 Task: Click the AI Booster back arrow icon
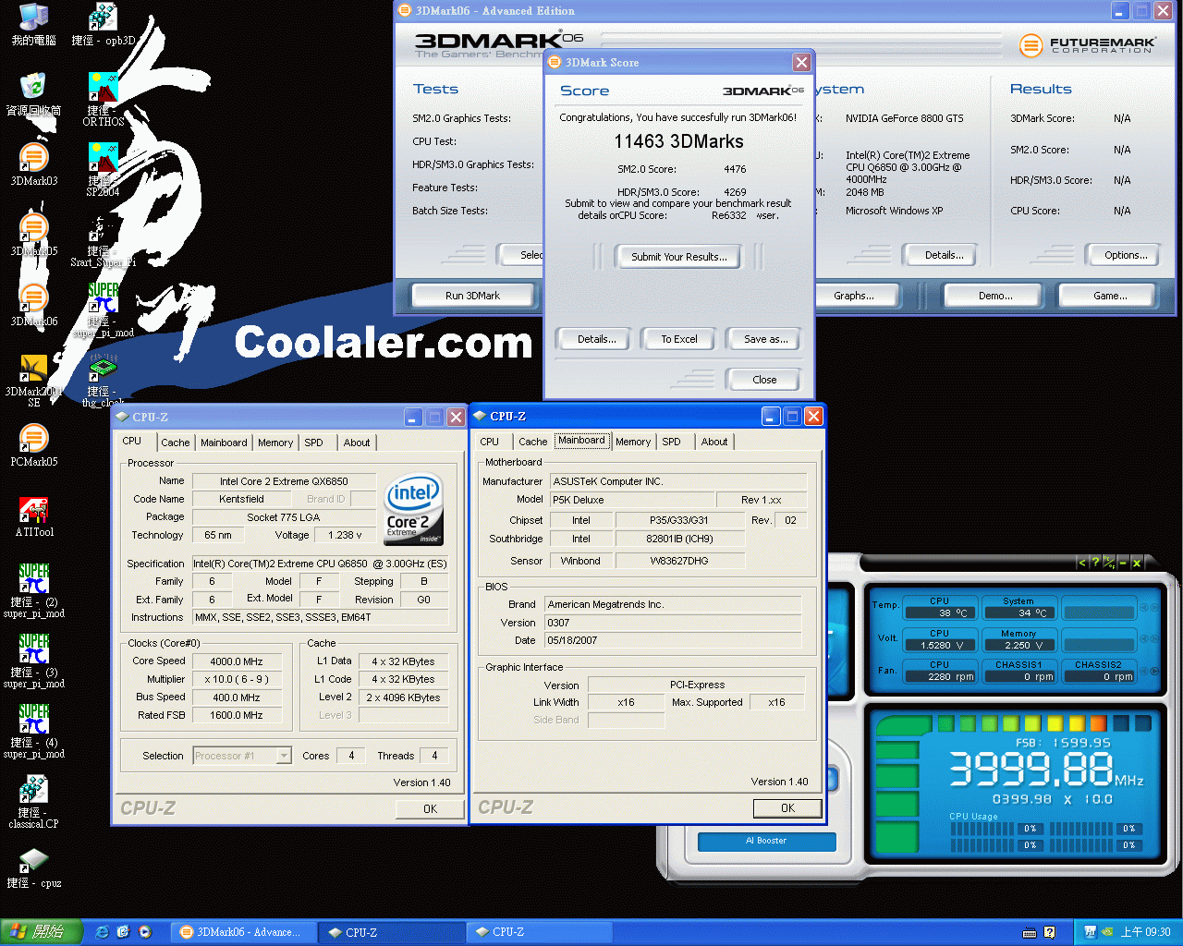[x=1082, y=563]
